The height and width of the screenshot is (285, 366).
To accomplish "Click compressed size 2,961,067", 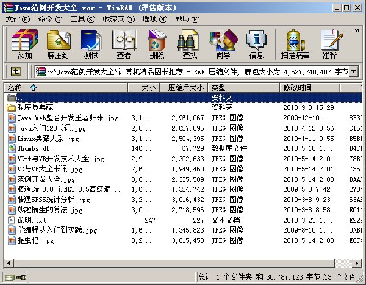I will click(188, 118).
